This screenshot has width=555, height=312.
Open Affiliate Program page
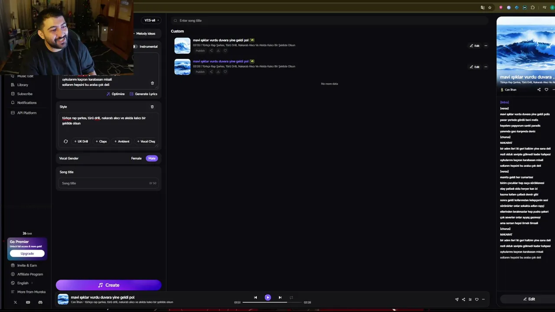click(x=27, y=274)
